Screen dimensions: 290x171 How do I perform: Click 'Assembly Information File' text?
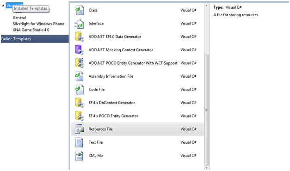tap(111, 76)
